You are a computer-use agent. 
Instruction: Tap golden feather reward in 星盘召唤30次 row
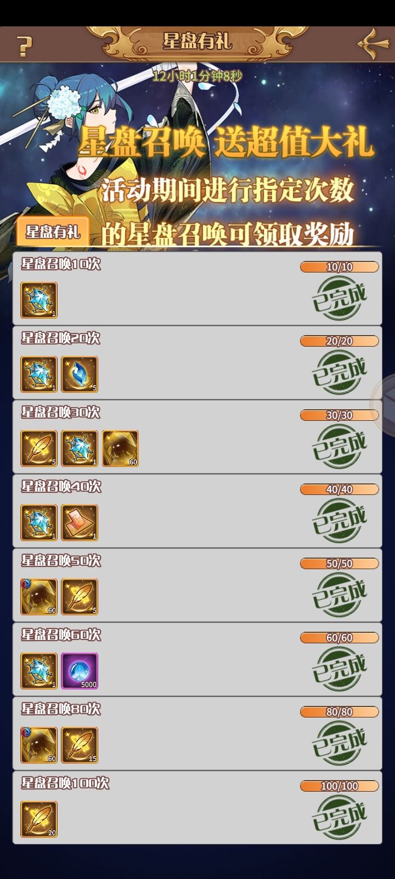[39, 448]
